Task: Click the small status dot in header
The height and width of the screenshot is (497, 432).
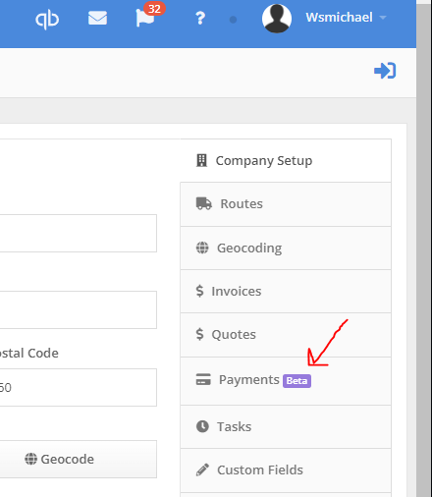Action: pyautogui.click(x=233, y=20)
